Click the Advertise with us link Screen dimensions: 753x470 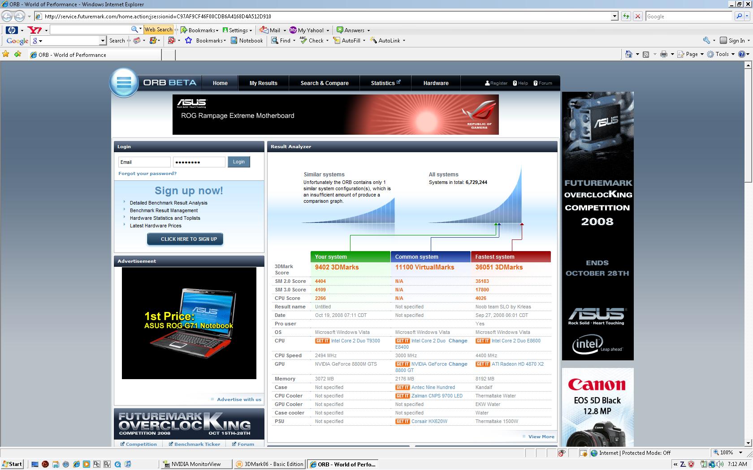tap(239, 400)
